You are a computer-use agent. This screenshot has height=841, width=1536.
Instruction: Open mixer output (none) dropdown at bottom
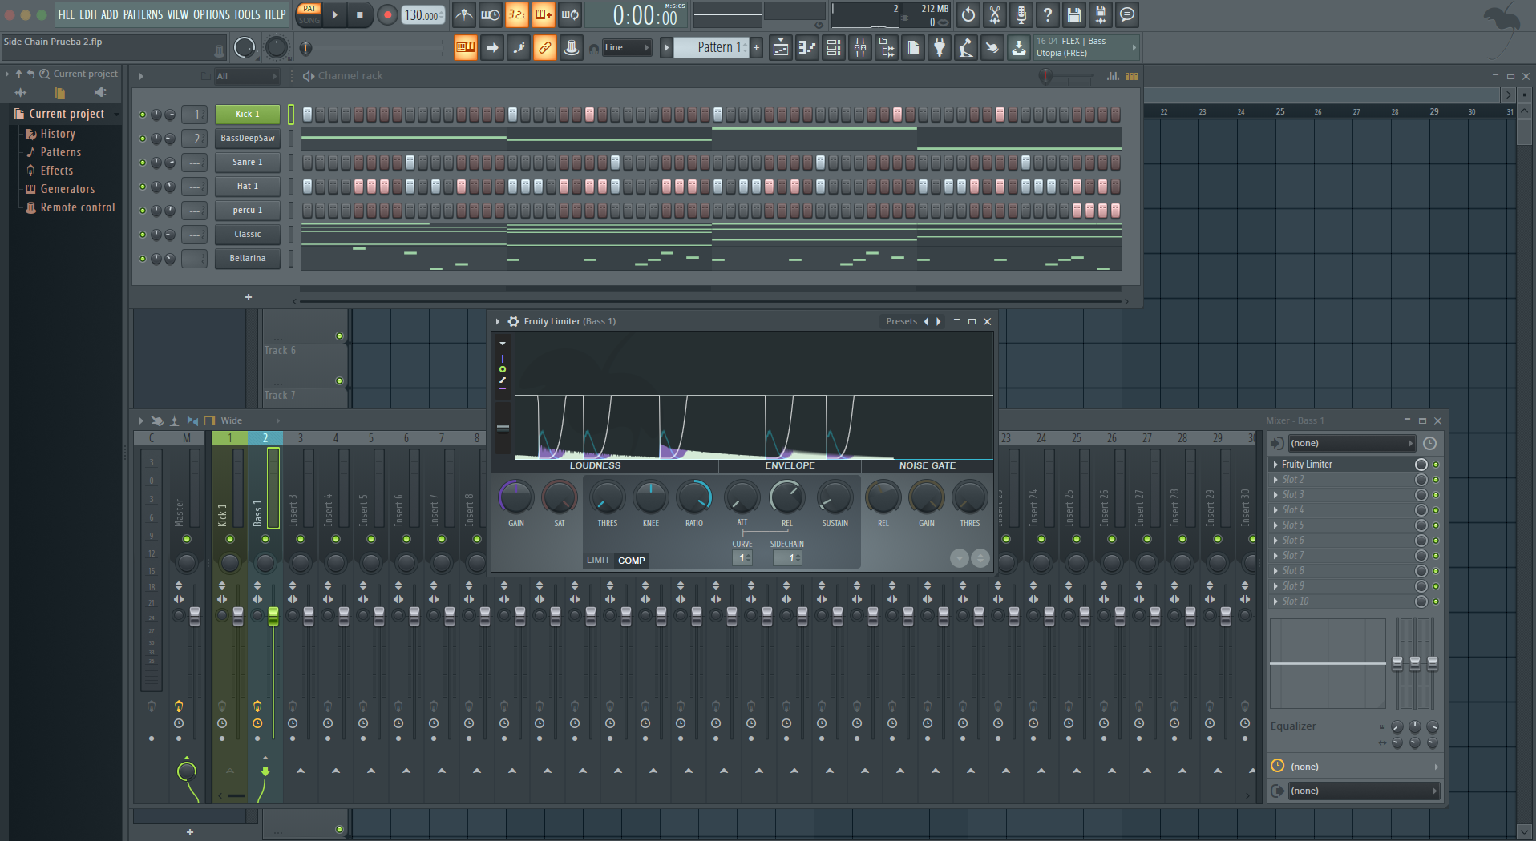point(1363,791)
